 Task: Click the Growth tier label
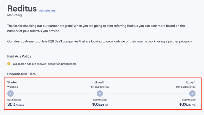point(100,82)
